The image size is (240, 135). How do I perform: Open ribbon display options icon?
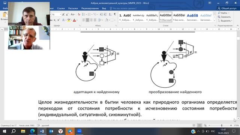click(x=210, y=3)
